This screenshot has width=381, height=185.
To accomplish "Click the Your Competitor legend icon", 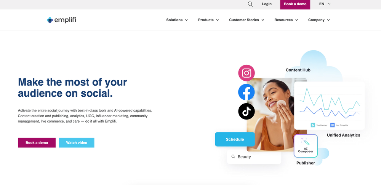I will 332,125.
